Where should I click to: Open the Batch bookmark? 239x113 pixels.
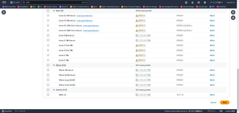(94, 7)
